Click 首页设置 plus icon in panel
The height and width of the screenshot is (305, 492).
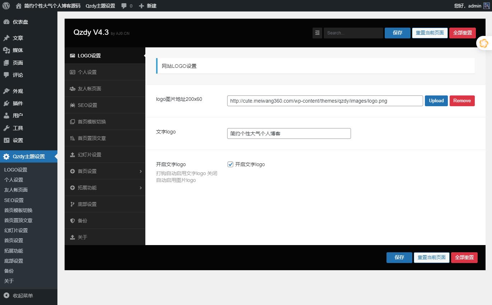coord(72,171)
